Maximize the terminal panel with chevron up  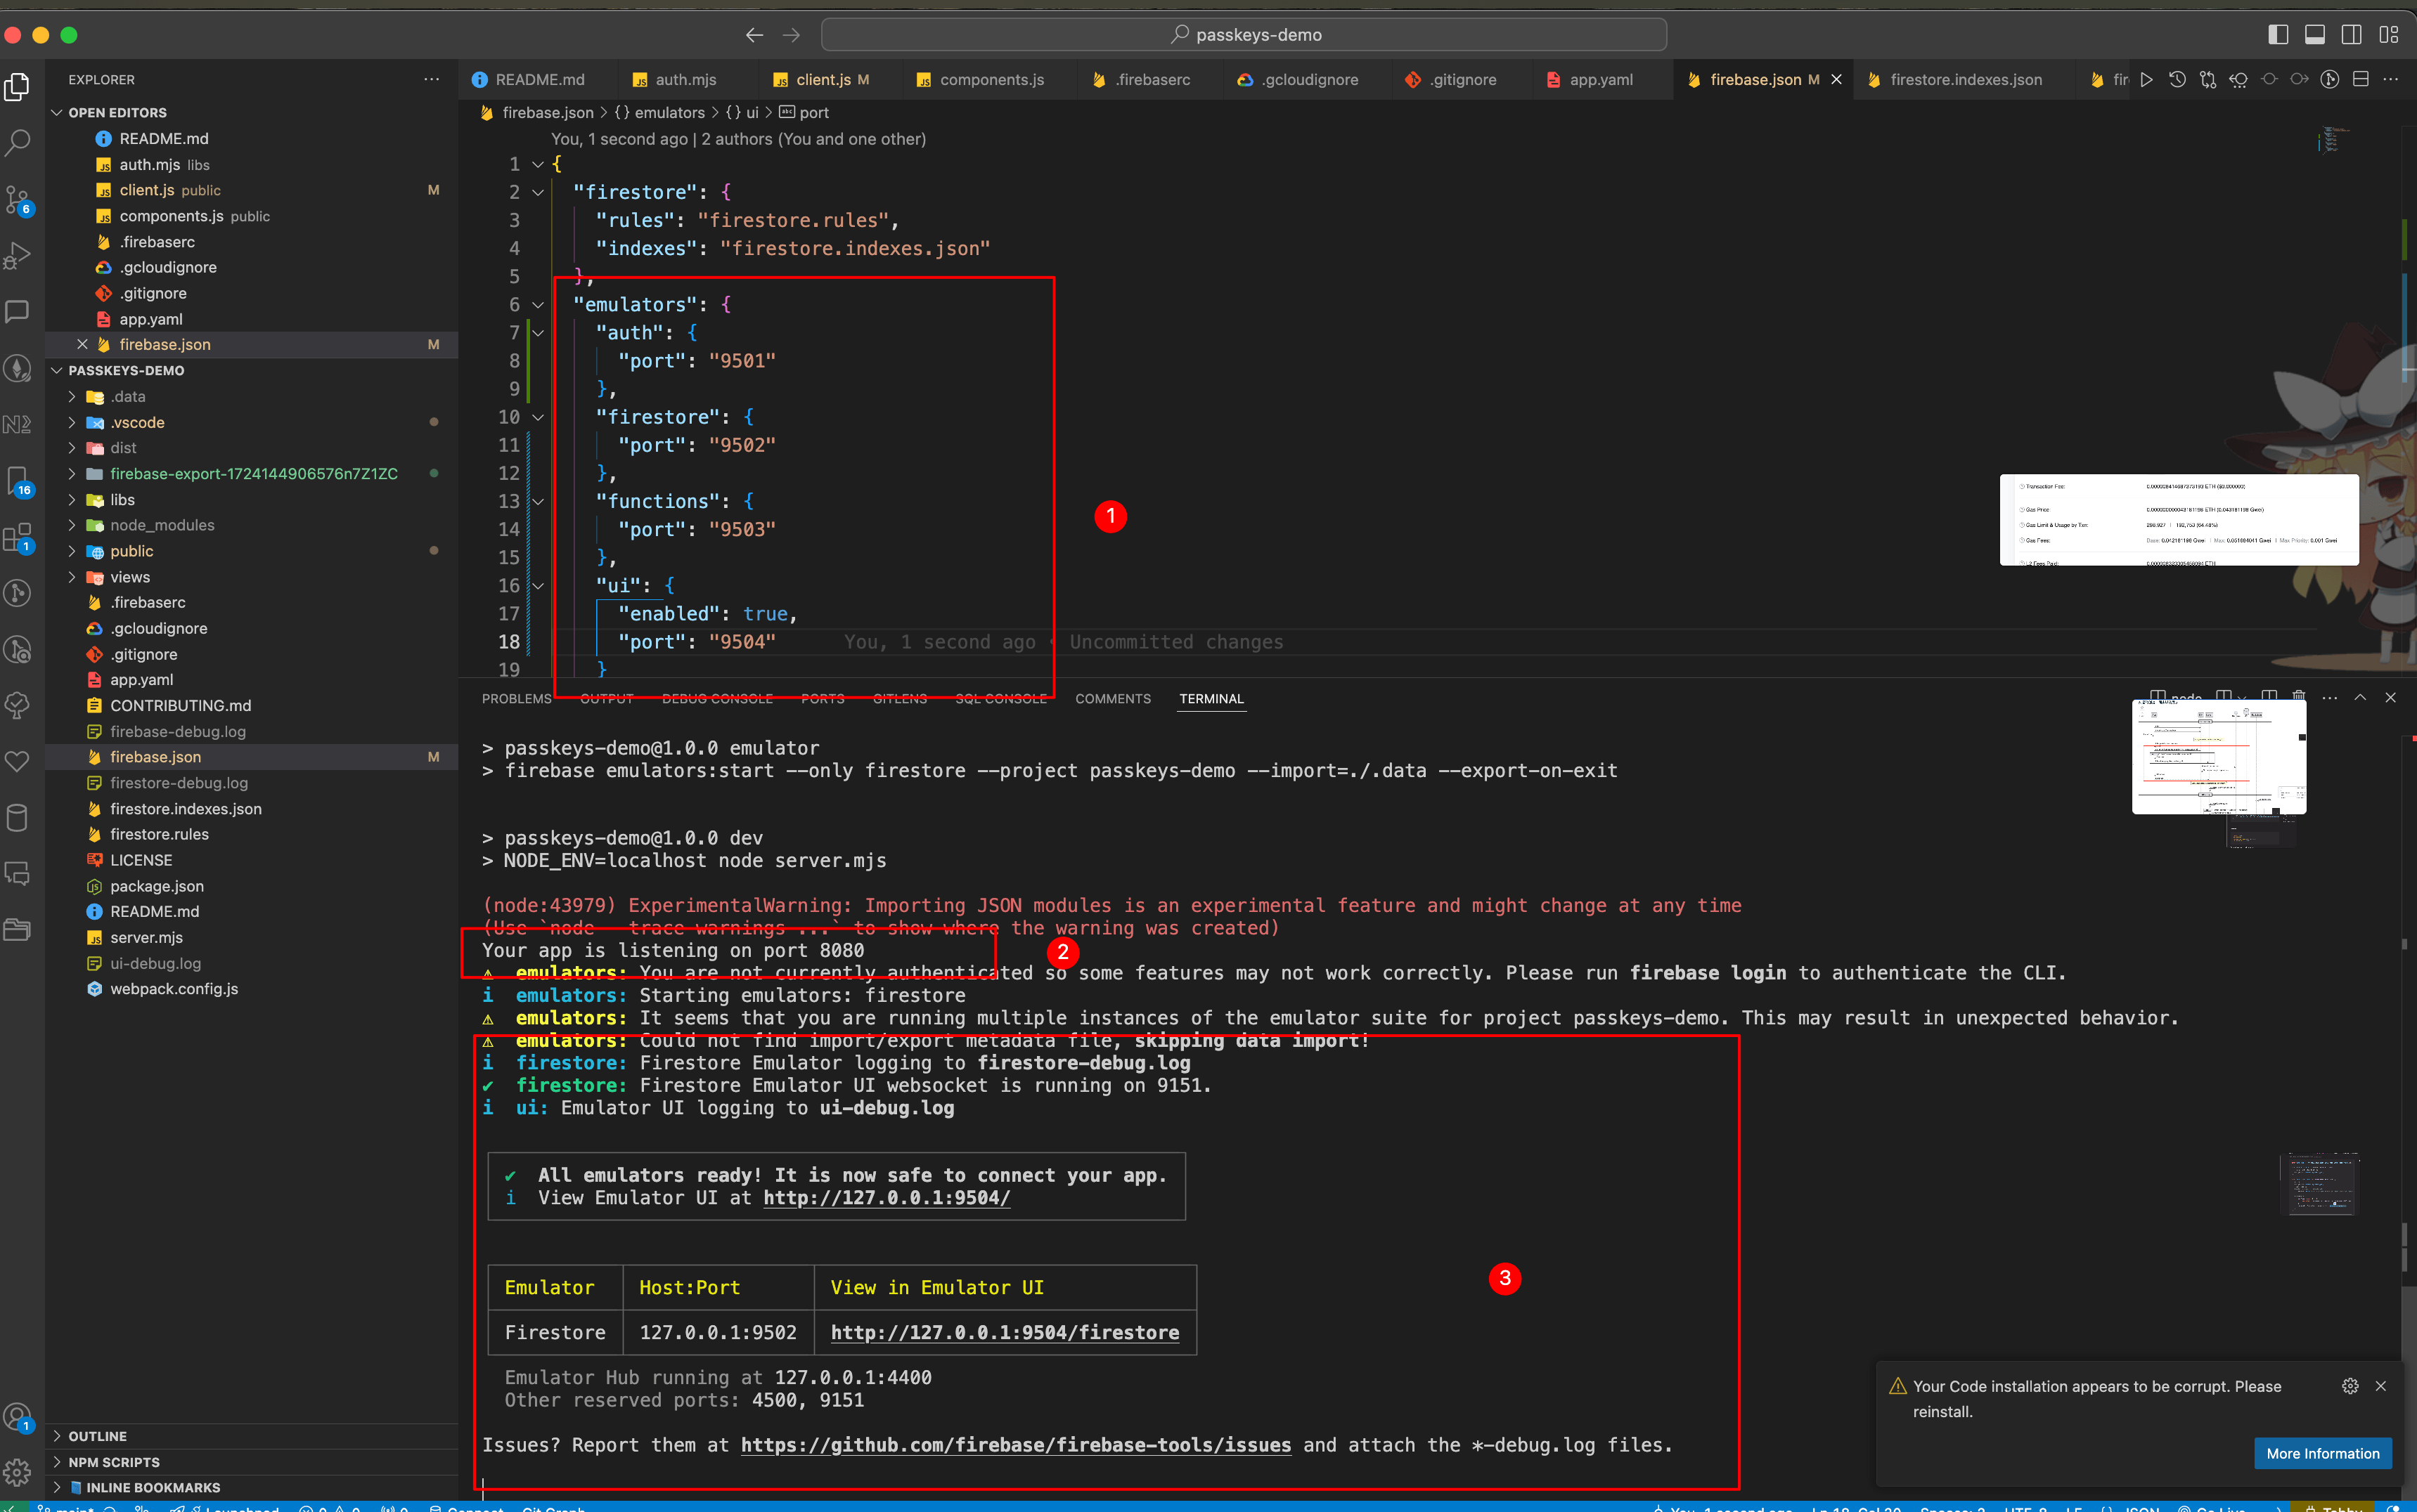(2360, 698)
